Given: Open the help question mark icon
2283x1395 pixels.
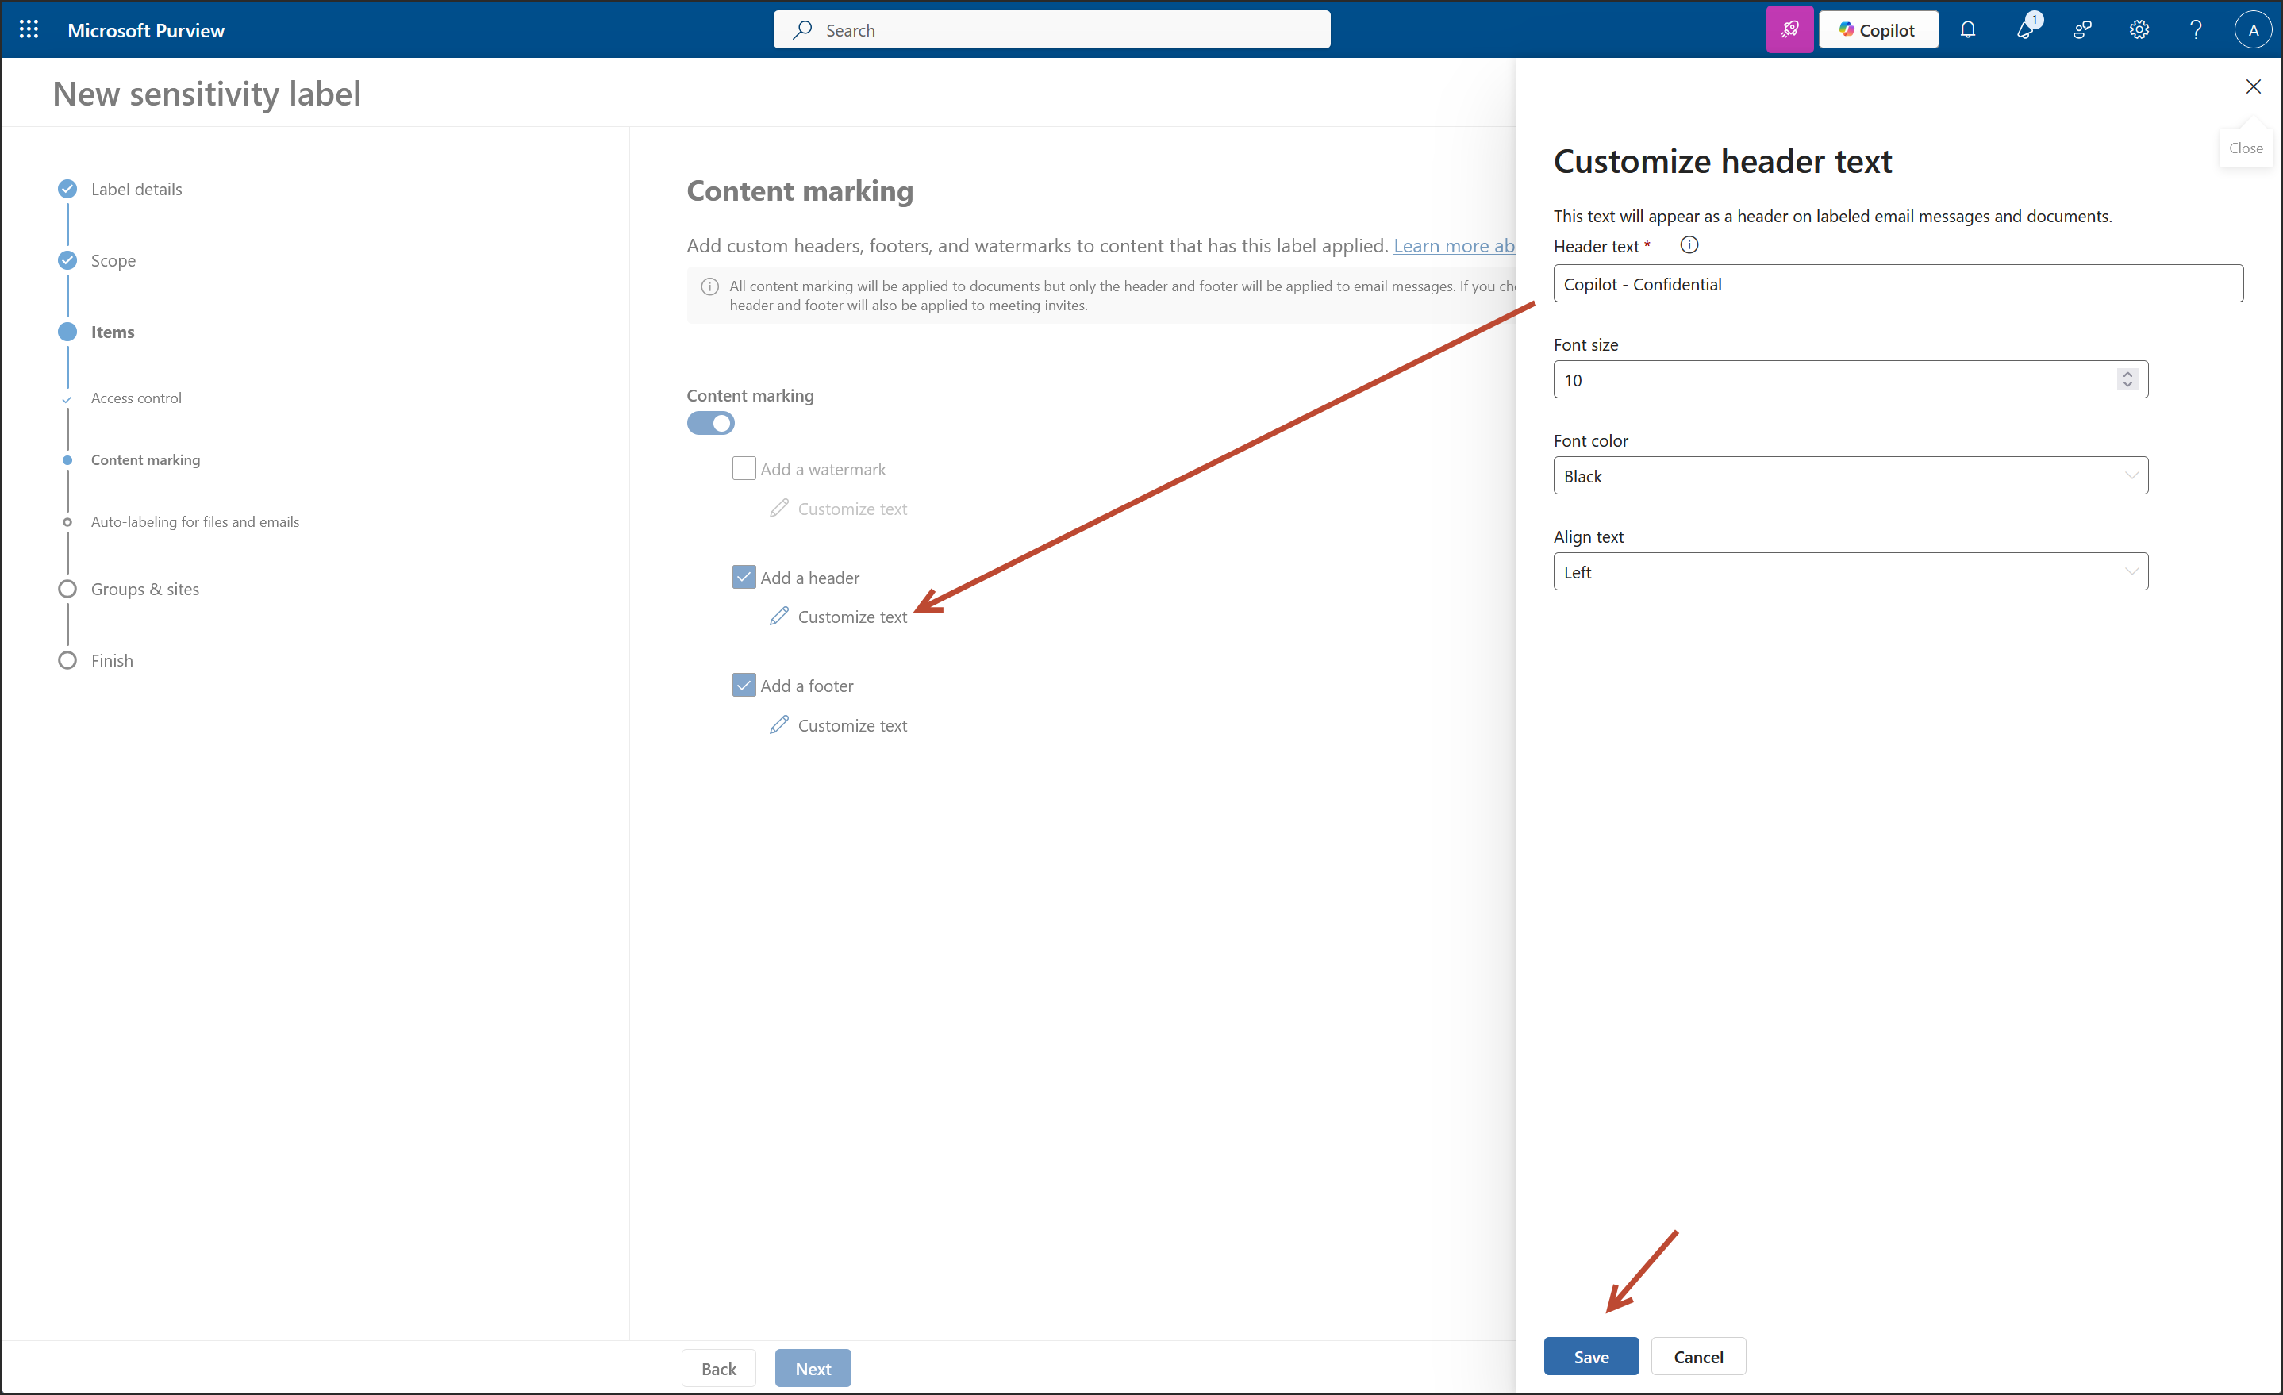Looking at the screenshot, I should coord(2195,29).
